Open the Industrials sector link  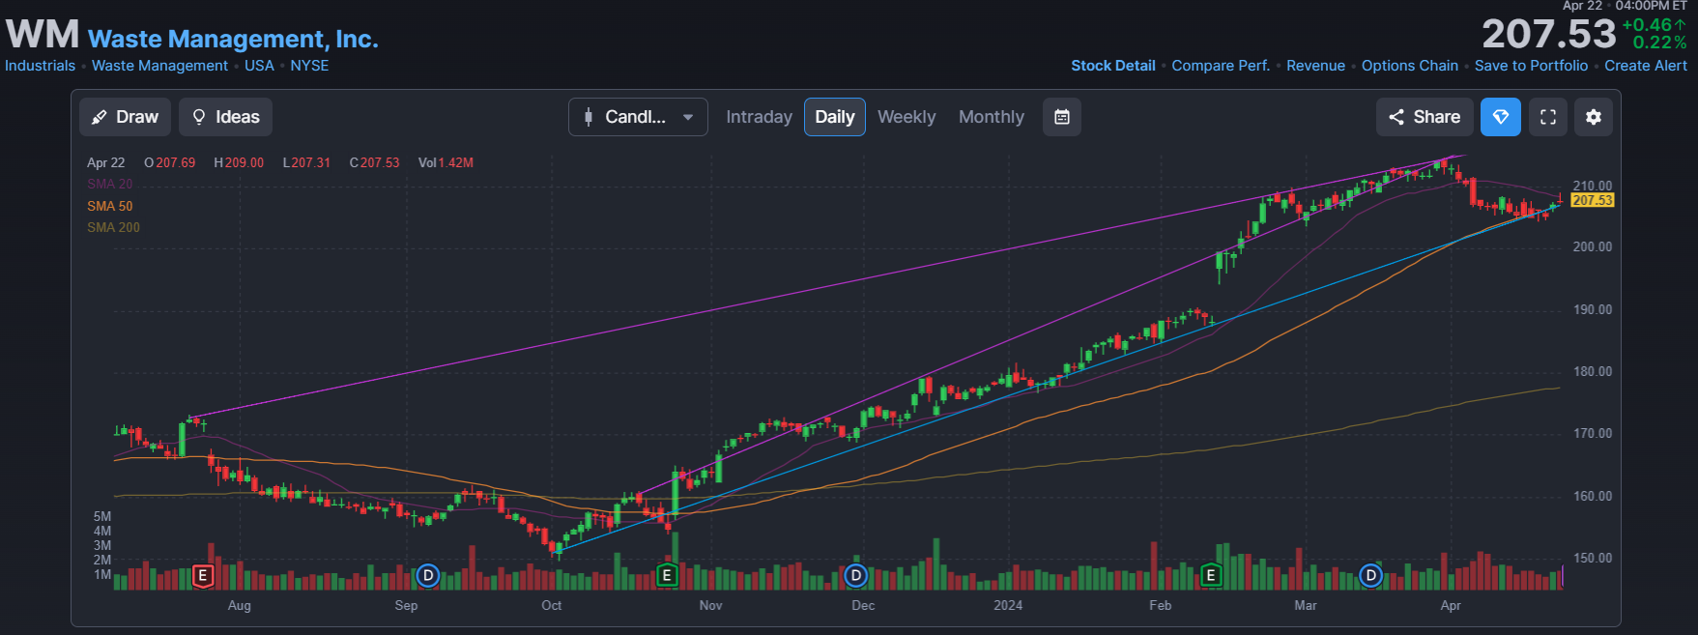point(40,66)
